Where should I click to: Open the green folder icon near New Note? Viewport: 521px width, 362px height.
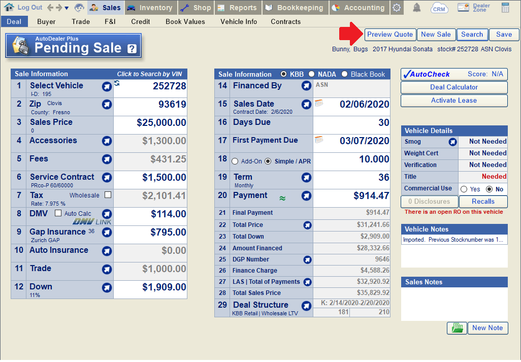[x=457, y=328]
